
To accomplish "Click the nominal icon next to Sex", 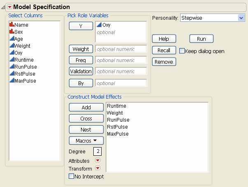I will [11, 32].
